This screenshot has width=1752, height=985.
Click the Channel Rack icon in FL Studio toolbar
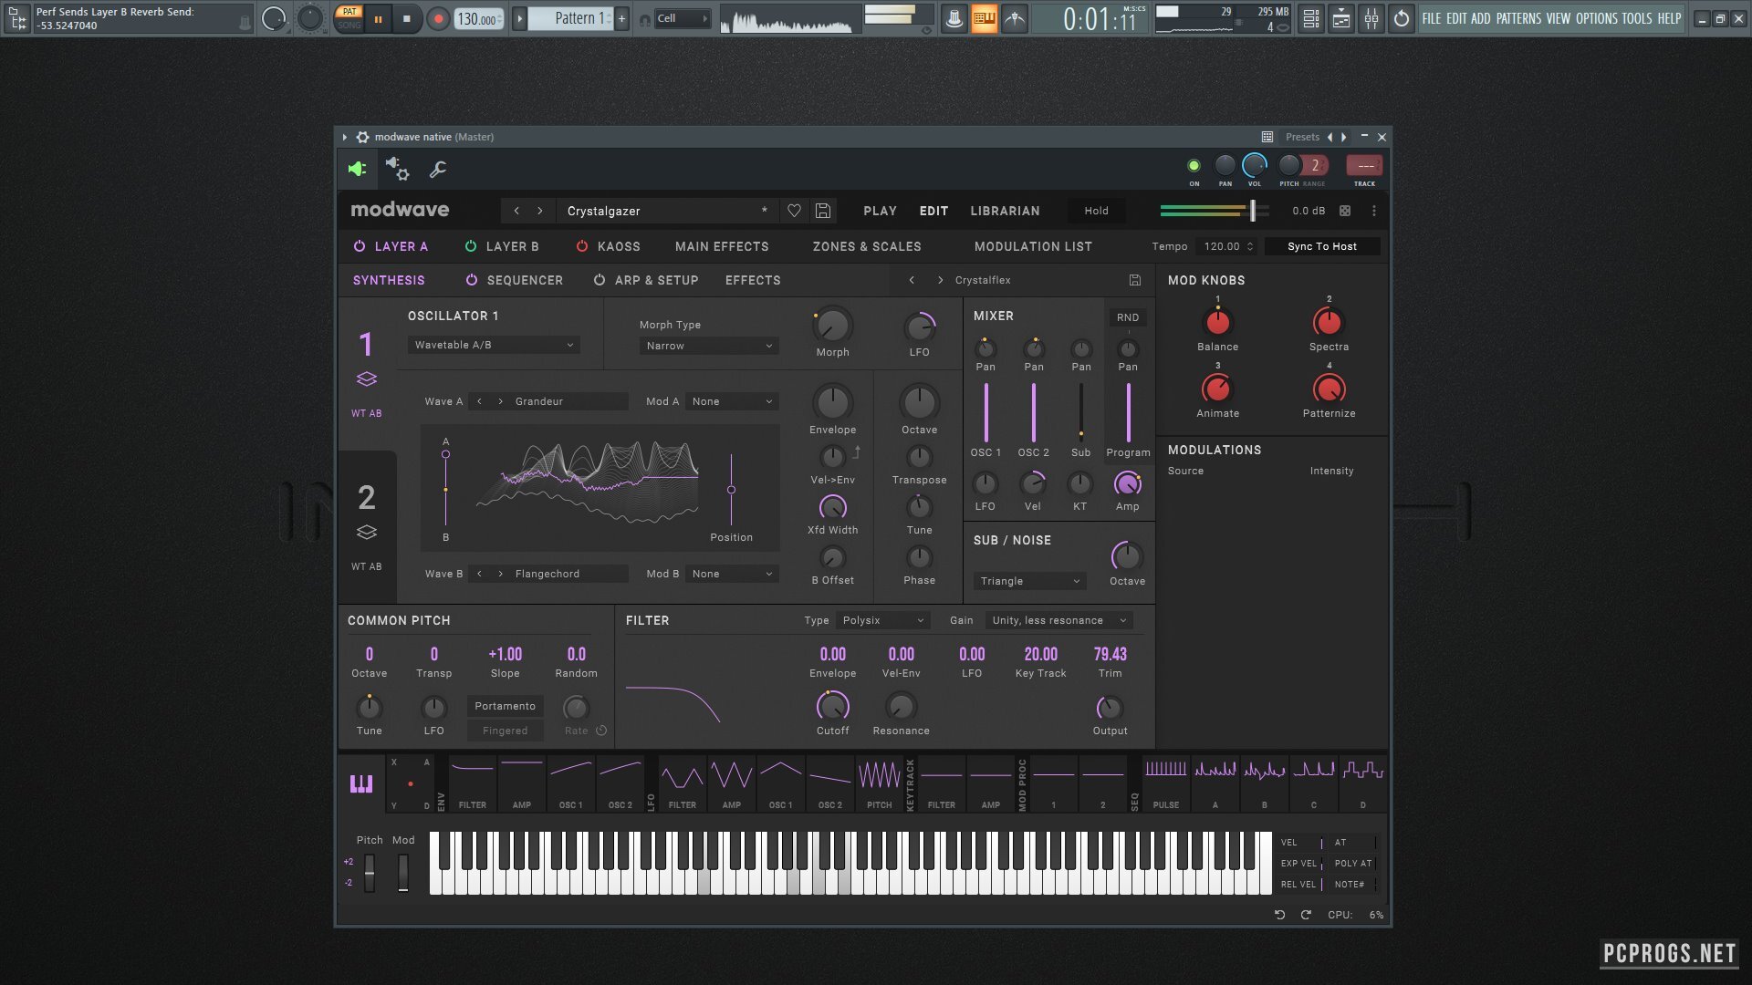click(x=1310, y=18)
